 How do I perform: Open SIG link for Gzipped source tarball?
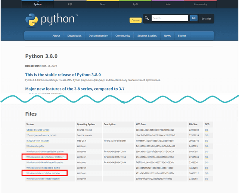207,130
